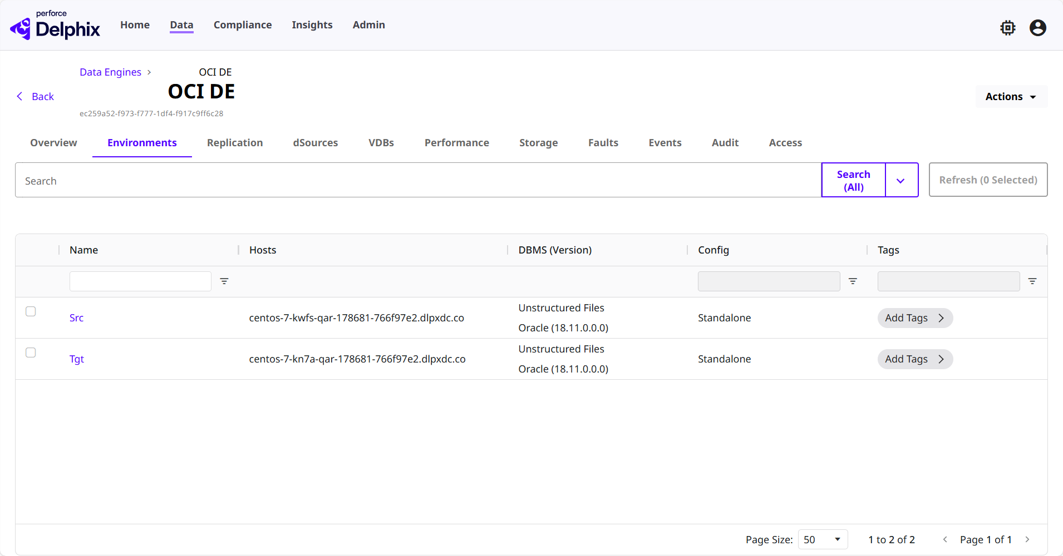1063x556 pixels.
Task: Focus the Config column filter input
Action: tap(769, 281)
